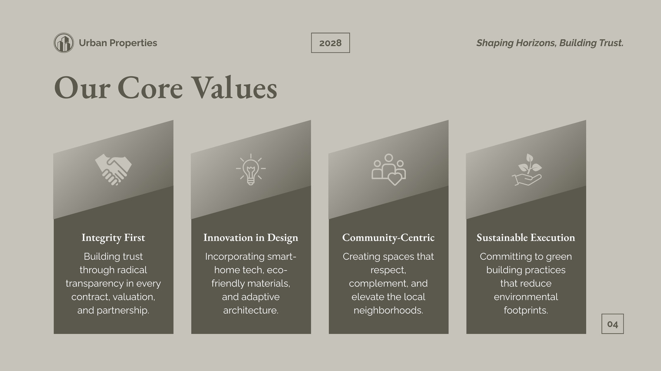The width and height of the screenshot is (661, 371).
Task: Click the Innovation in Design heading
Action: tap(251, 237)
